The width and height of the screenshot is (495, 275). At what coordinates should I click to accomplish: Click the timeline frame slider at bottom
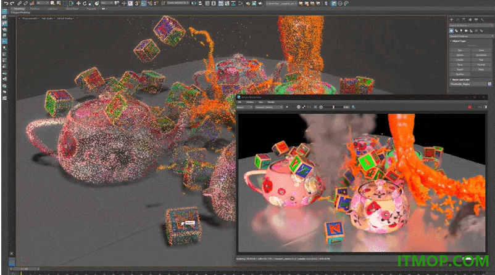point(25,269)
